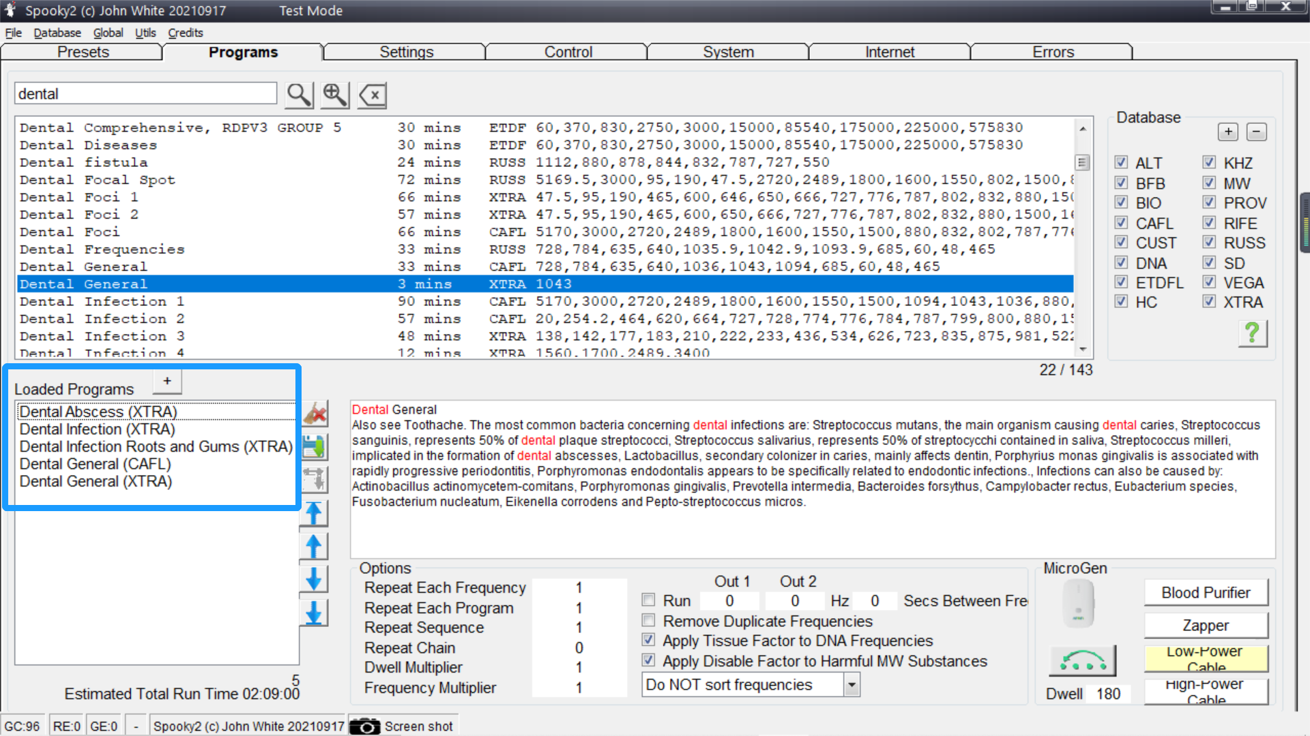Click the Blood Purifier button
The image size is (1310, 736).
[1206, 592]
